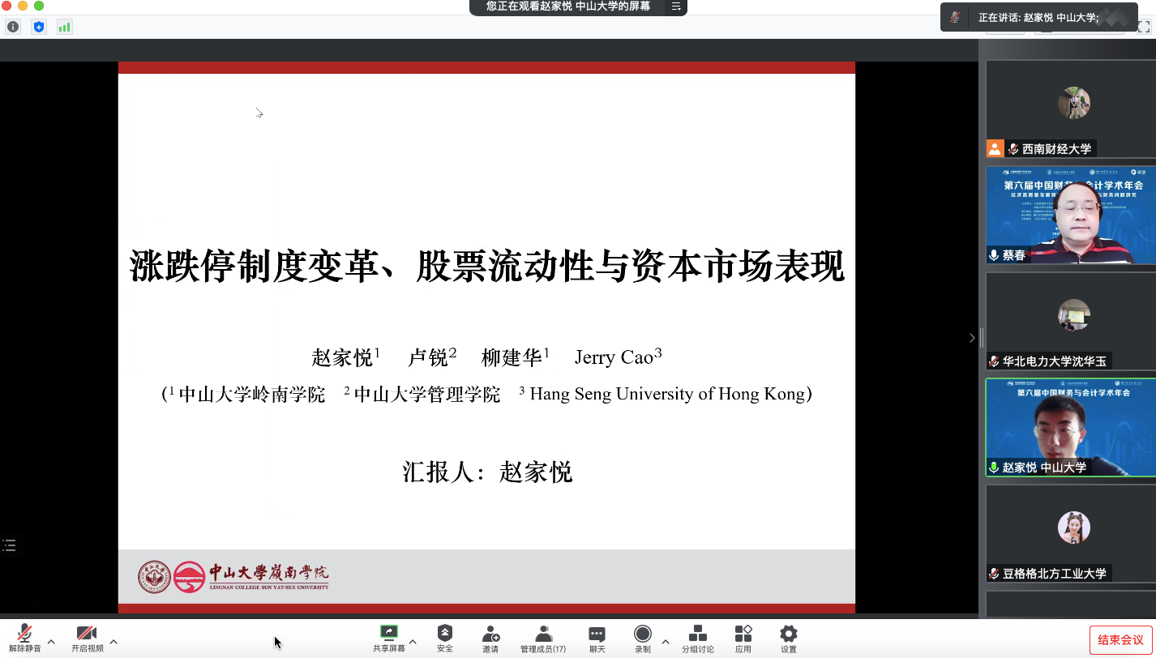Select 蔡春 participant video thumbnail

click(x=1070, y=215)
